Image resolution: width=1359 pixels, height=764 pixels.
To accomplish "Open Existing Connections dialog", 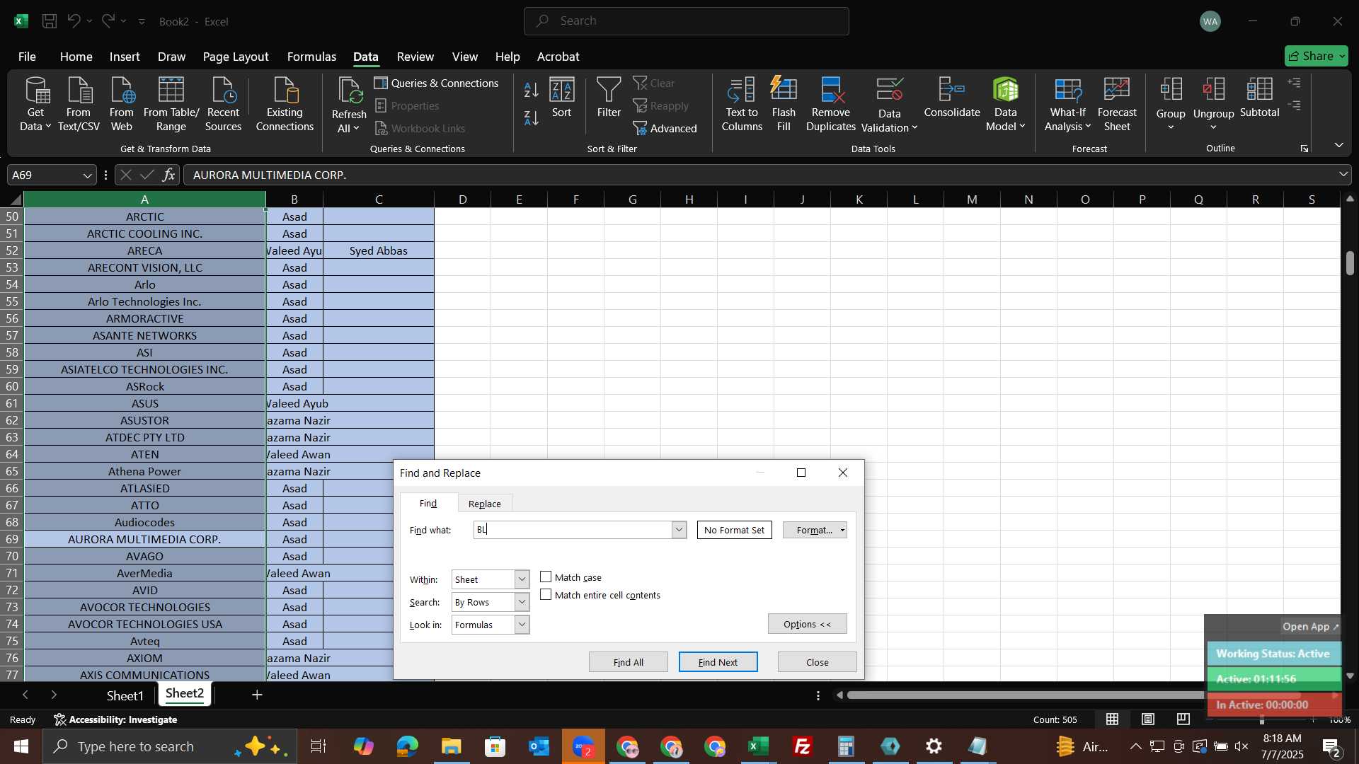I will 285,105.
